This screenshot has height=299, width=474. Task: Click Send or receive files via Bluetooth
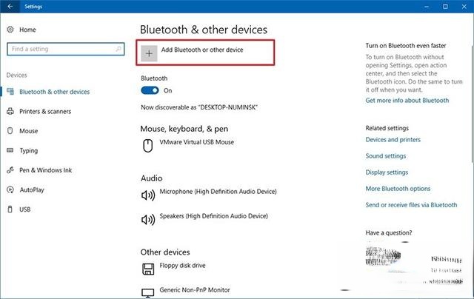411,205
